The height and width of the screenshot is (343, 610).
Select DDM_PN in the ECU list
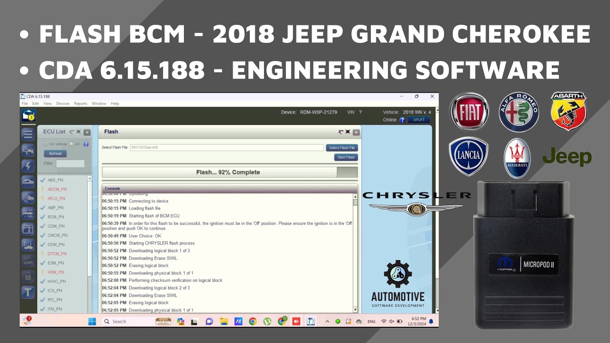[x=56, y=244]
